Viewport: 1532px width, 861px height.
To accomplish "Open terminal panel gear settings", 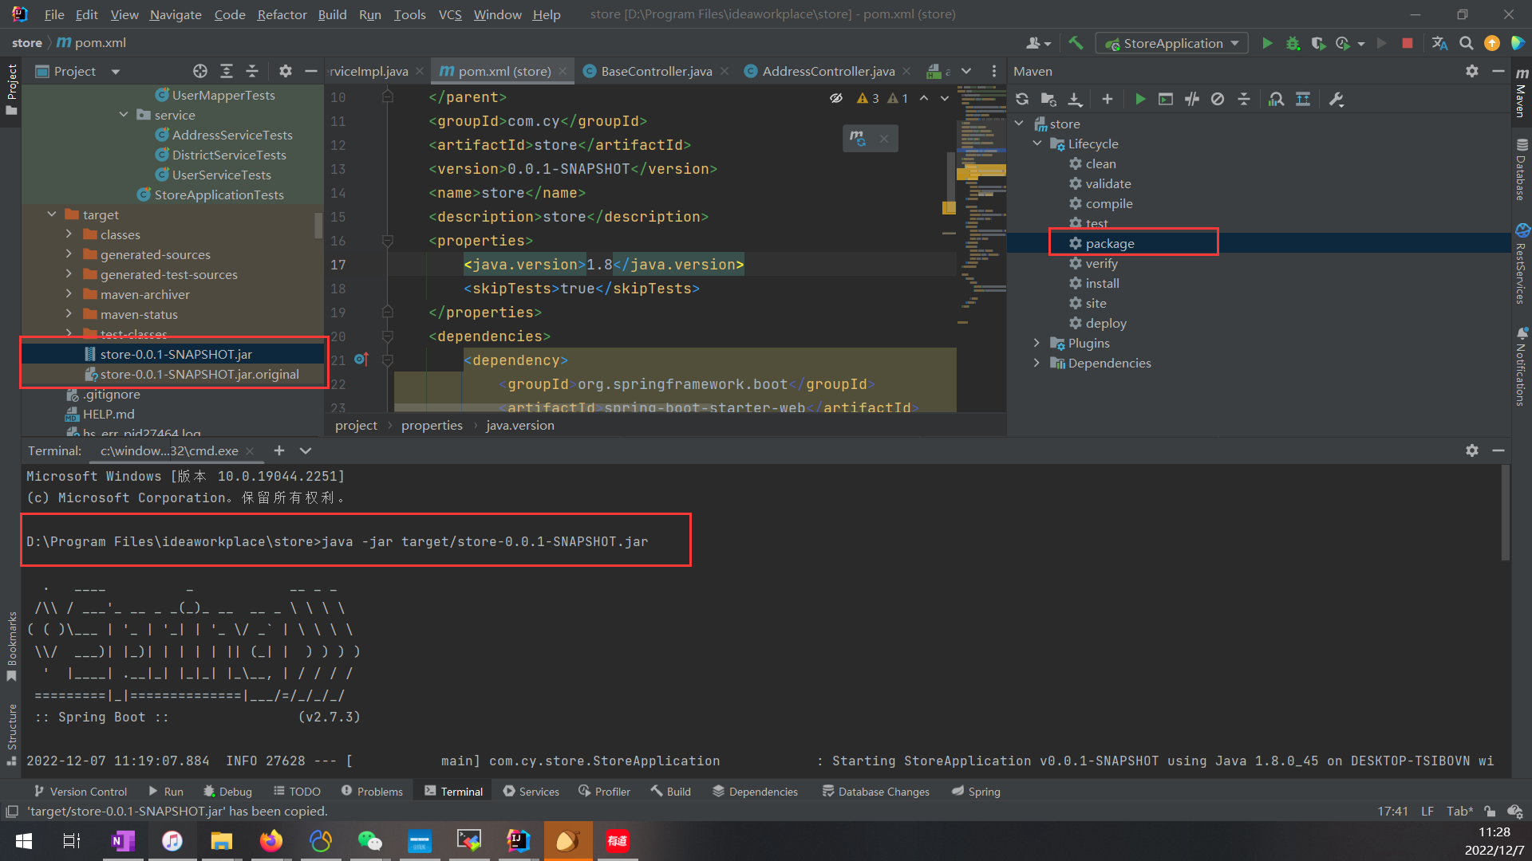I will [1472, 450].
